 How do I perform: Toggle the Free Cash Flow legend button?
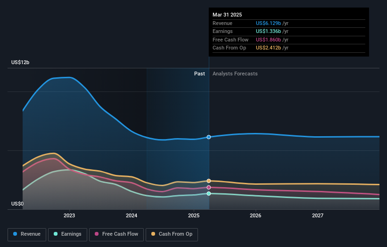click(x=116, y=234)
